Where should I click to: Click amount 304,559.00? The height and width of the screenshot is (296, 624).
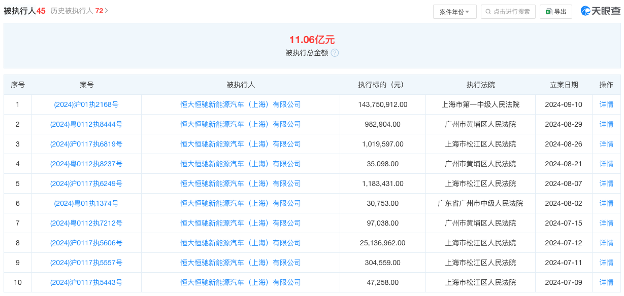tap(383, 263)
